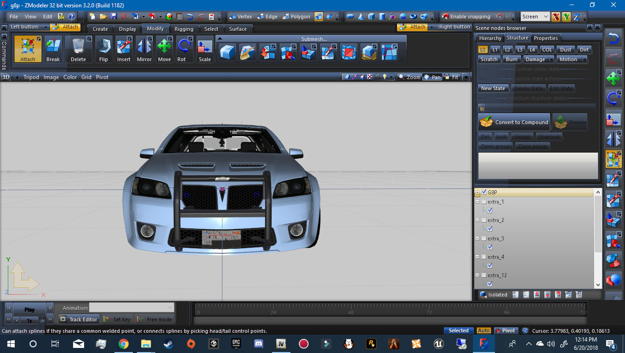Screen dimensions: 625x353
Task: Pick the Move tool in command bar
Action: pos(164,49)
